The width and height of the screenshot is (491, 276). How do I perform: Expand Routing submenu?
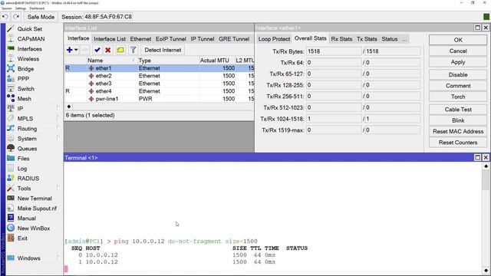pos(58,129)
